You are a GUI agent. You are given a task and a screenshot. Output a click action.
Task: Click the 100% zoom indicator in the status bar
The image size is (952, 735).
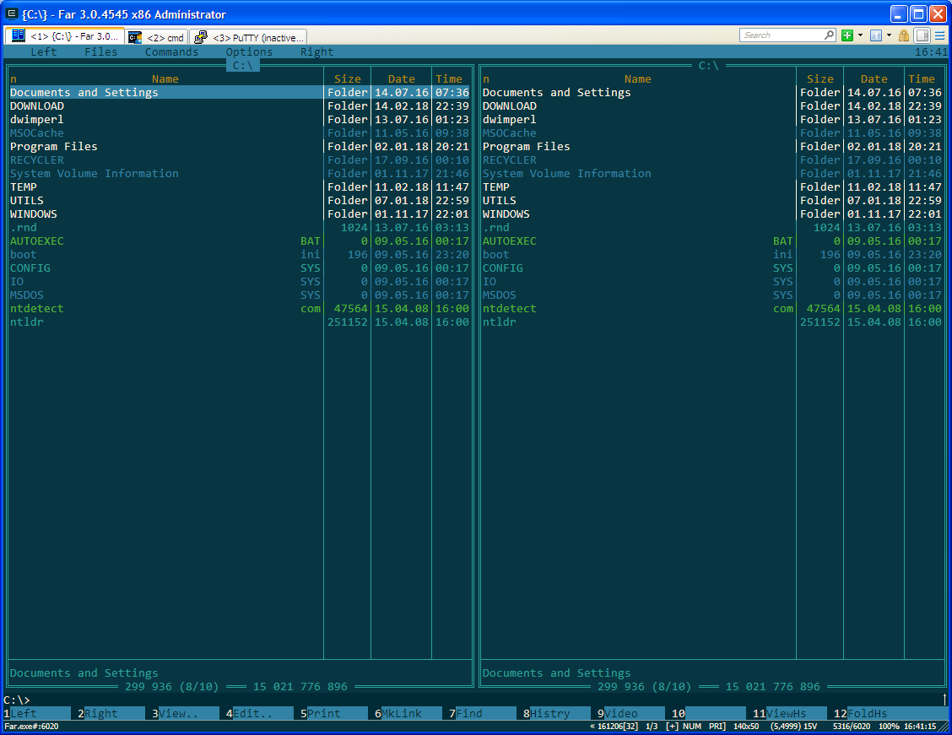tap(888, 727)
